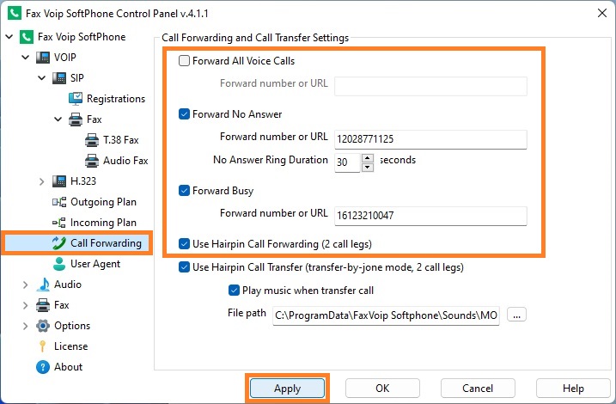The image size is (616, 404).
Task: Select Audio Fax in the tree
Action: click(x=125, y=161)
